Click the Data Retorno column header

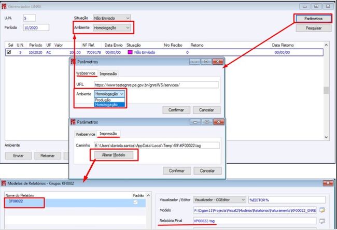tap(283, 45)
